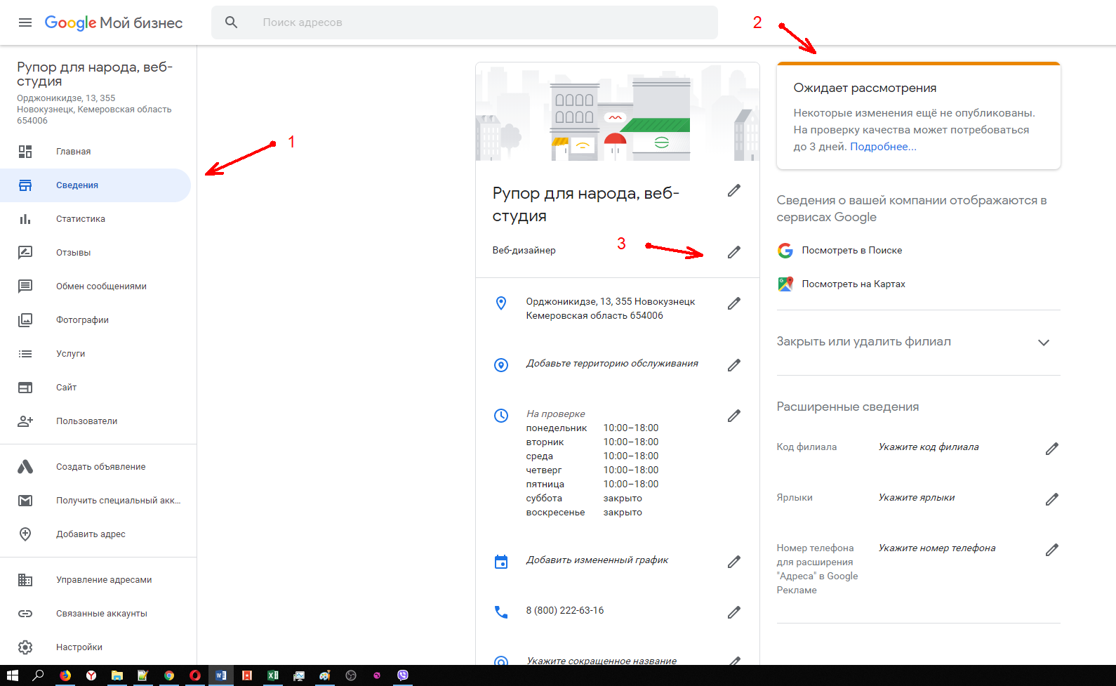The image size is (1116, 686).
Task: Edit the Орджоникидзе address pencil icon
Action: coord(734,303)
